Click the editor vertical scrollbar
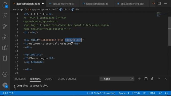This screenshot has width=171, height=96. point(169,31)
